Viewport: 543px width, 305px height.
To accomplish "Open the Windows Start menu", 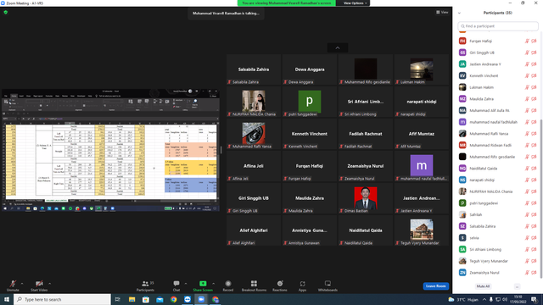I will pyautogui.click(x=7, y=299).
